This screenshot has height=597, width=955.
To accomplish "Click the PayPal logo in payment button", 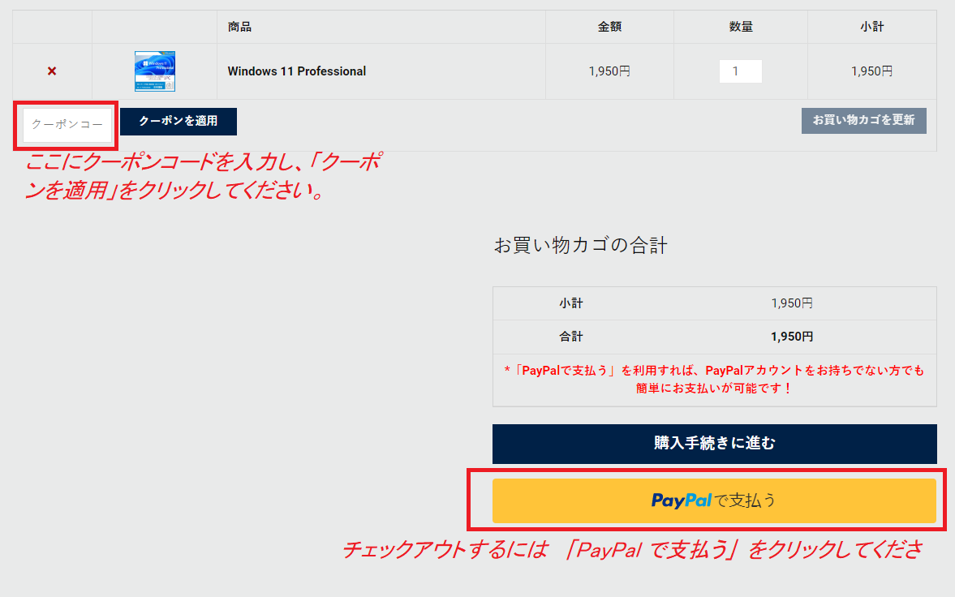I will click(682, 500).
